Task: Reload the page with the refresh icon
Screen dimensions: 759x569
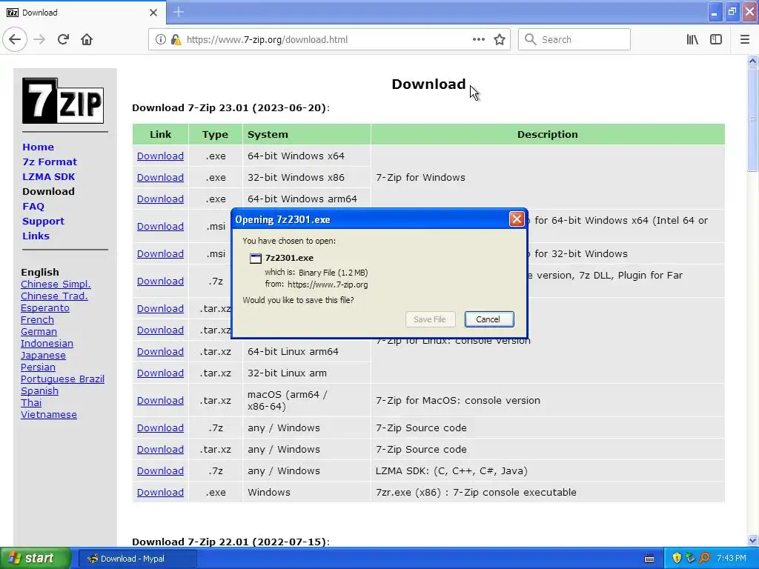Action: pyautogui.click(x=63, y=39)
